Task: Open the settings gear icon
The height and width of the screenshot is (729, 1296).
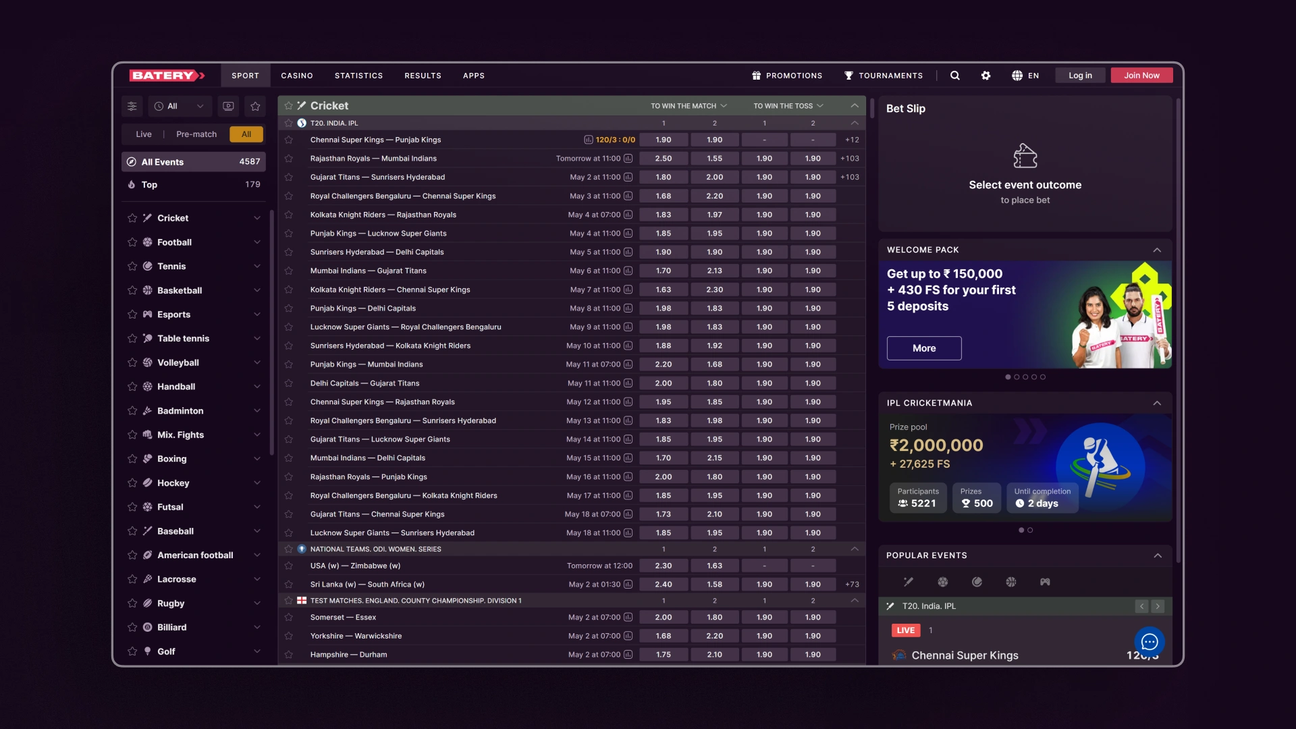Action: pos(986,76)
